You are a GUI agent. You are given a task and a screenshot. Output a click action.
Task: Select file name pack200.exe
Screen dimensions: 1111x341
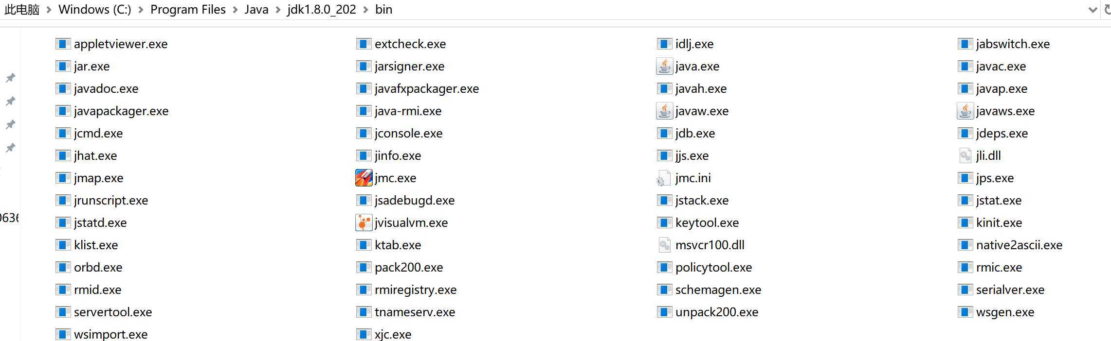(409, 268)
